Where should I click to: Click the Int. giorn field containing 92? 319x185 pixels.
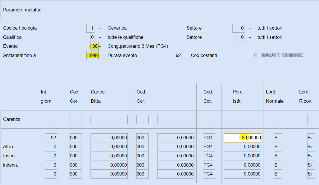point(51,138)
